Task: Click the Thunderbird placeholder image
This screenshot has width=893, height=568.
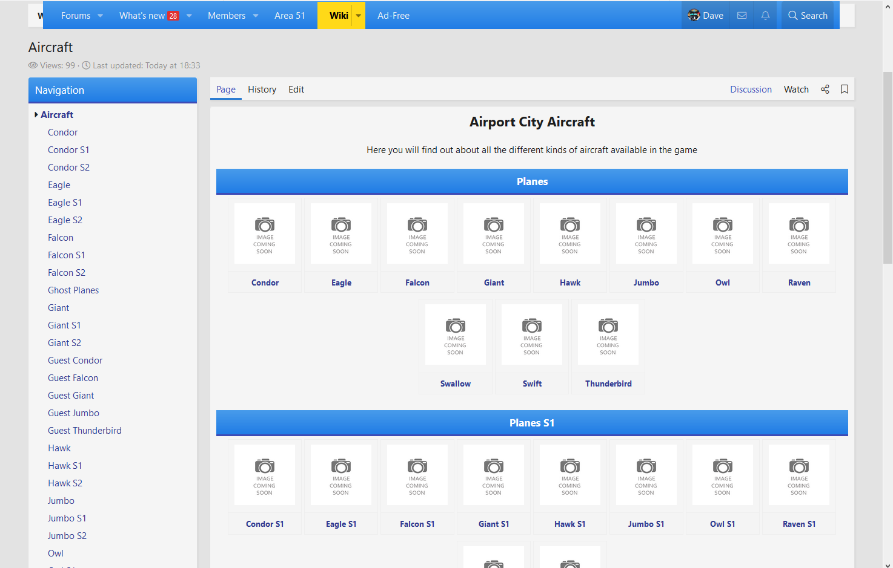Action: (x=608, y=335)
